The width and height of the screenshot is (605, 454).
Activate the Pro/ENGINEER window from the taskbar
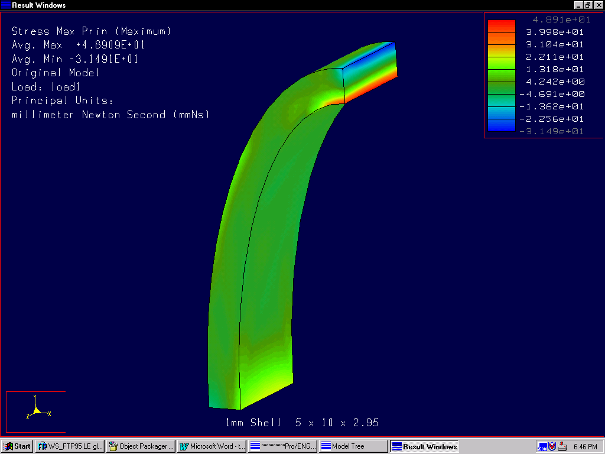[282, 446]
